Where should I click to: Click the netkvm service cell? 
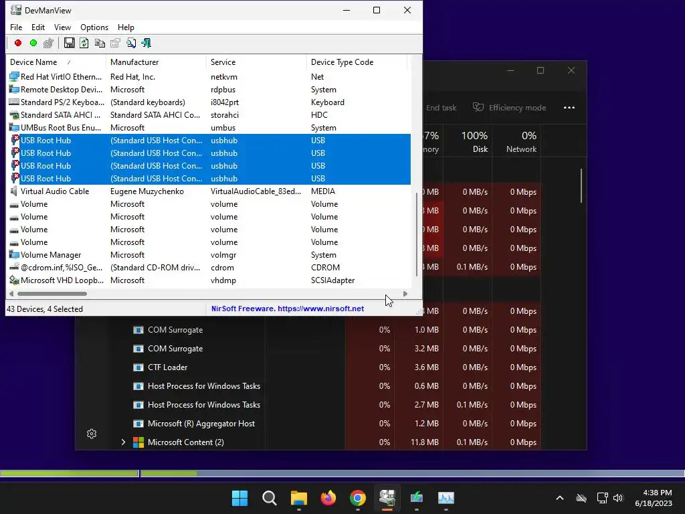point(224,76)
